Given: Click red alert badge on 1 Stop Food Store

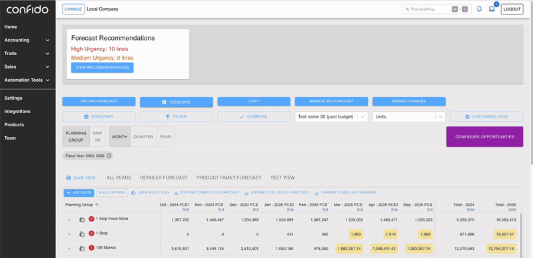Looking at the screenshot, I should 91,219.
